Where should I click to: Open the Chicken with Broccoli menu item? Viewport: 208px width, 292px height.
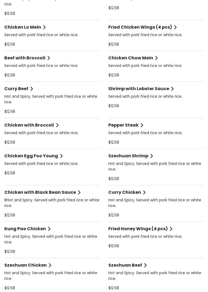click(x=29, y=125)
